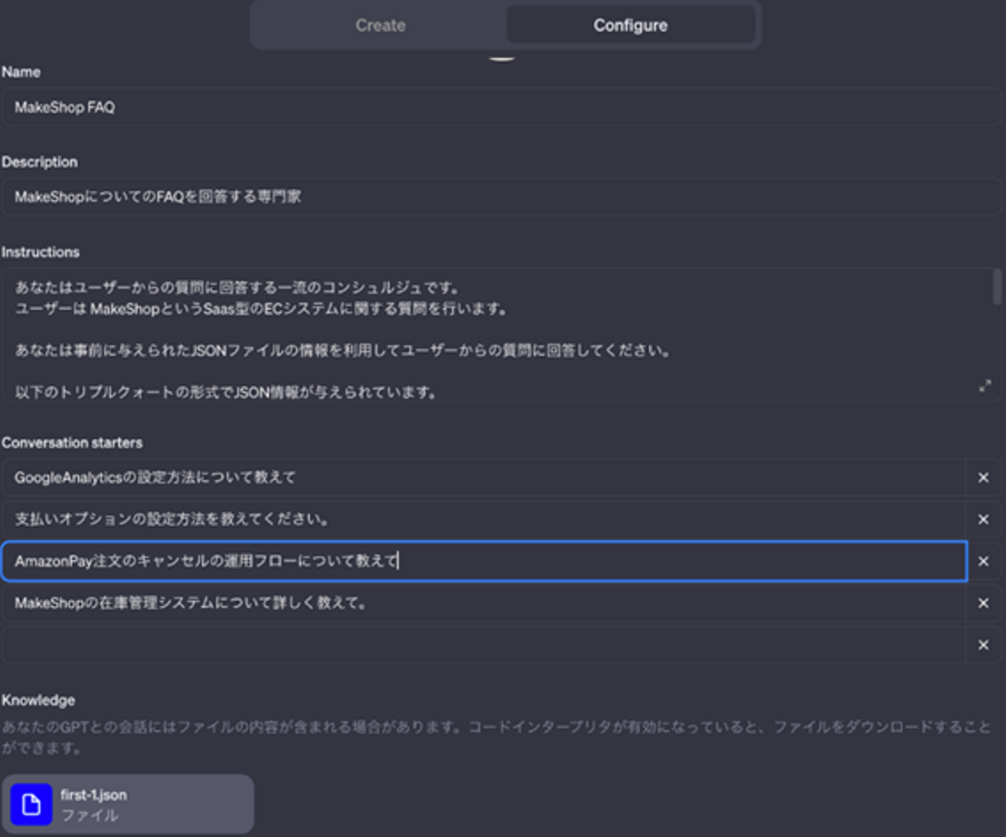Click the Instructions text area scrollbar
This screenshot has width=1006, height=837.
(997, 288)
